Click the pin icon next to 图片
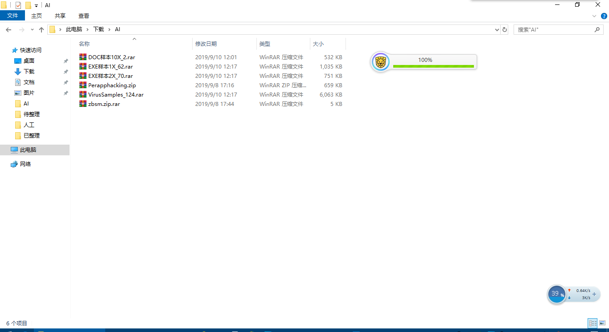 point(66,93)
